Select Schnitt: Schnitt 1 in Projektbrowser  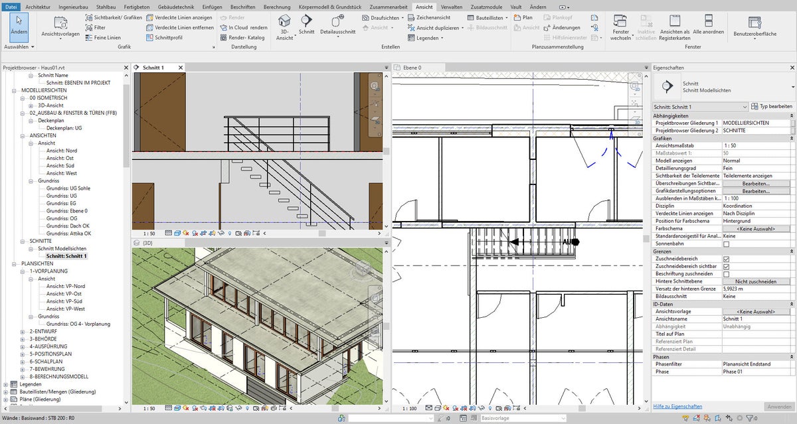[x=66, y=255]
